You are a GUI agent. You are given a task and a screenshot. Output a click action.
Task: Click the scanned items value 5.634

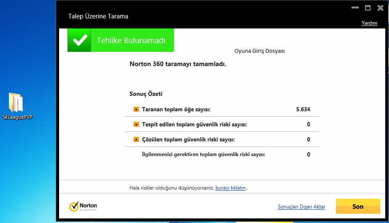303,109
